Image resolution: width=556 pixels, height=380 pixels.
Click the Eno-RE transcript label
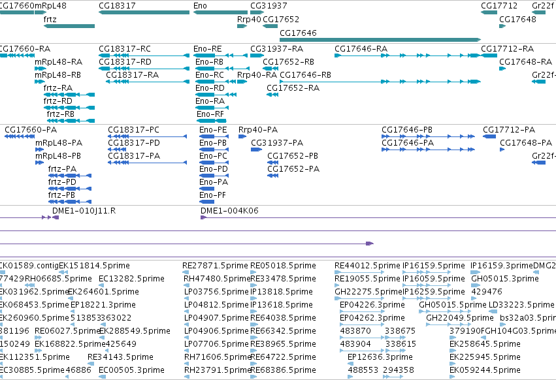click(207, 48)
